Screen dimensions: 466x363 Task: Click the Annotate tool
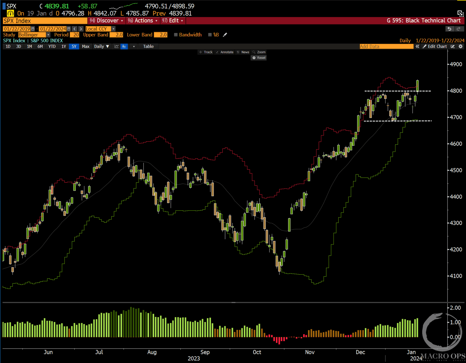pos(225,52)
